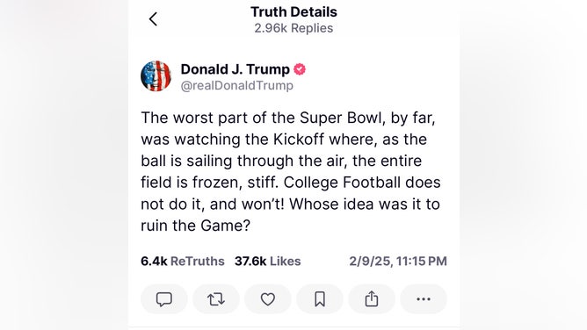587x330 pixels.
Task: View the 6.4k ReTruths list
Action: tap(183, 261)
